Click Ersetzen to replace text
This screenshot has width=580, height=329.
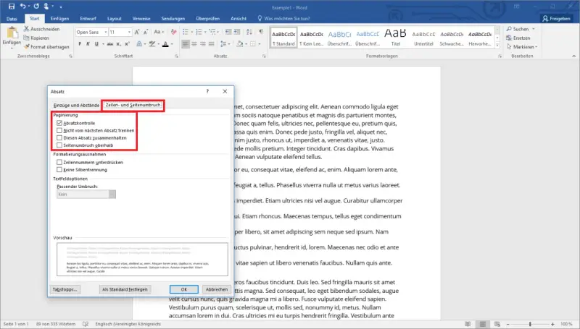(x=518, y=38)
